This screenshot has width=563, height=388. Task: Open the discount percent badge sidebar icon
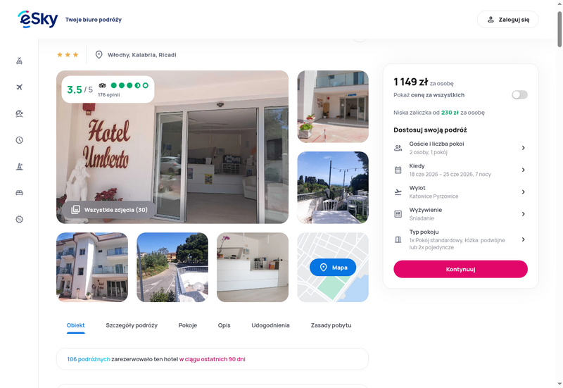[20, 219]
